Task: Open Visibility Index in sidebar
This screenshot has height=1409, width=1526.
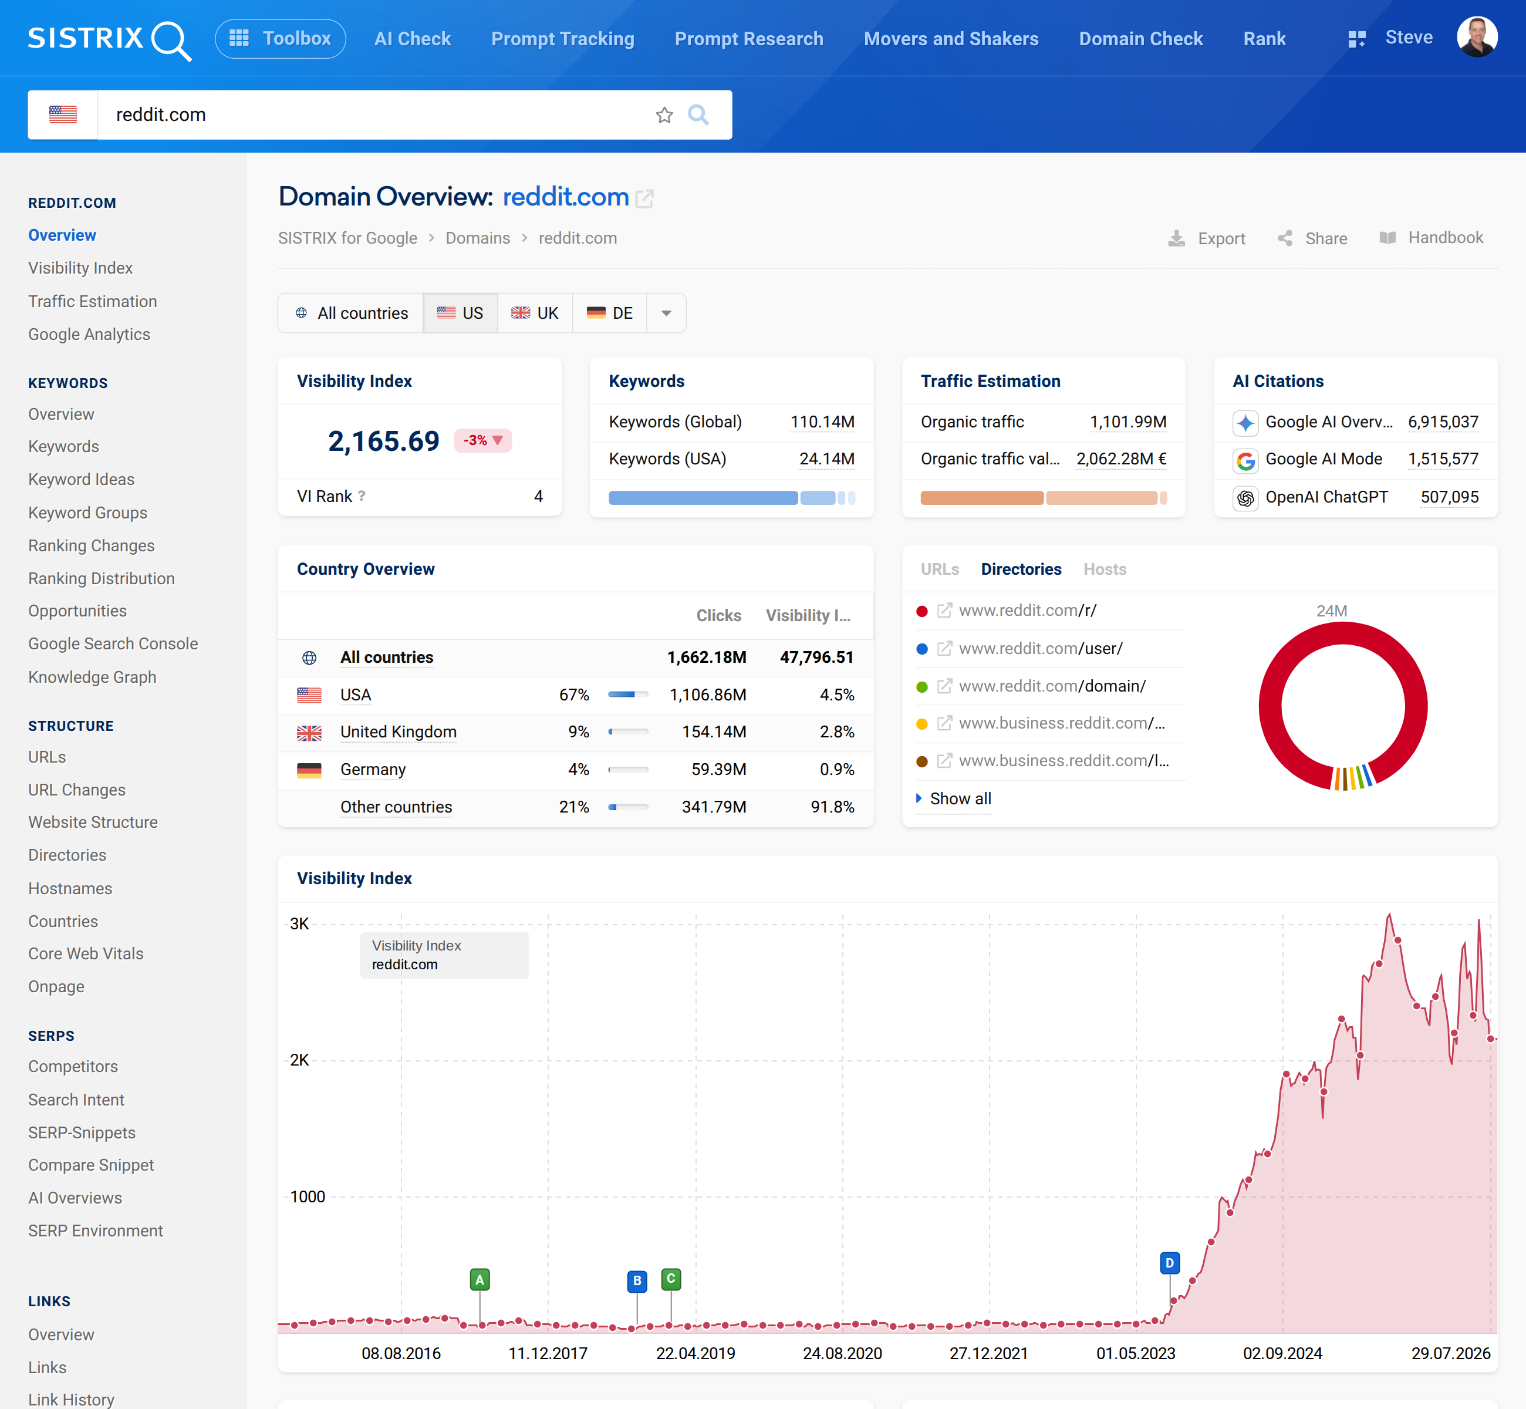Action: point(80,268)
